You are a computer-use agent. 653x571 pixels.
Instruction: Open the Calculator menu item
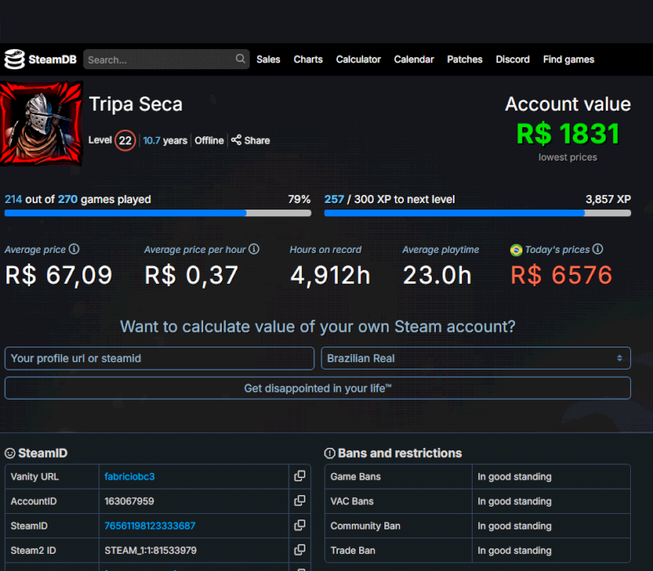[358, 60]
